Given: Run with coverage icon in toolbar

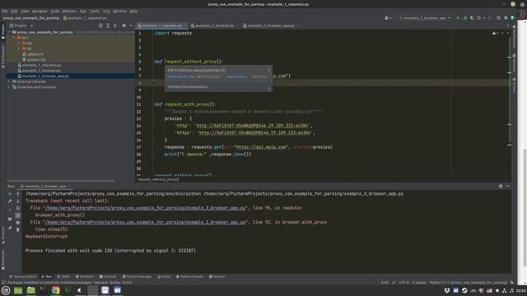Looking at the screenshot, I should click(472, 18).
